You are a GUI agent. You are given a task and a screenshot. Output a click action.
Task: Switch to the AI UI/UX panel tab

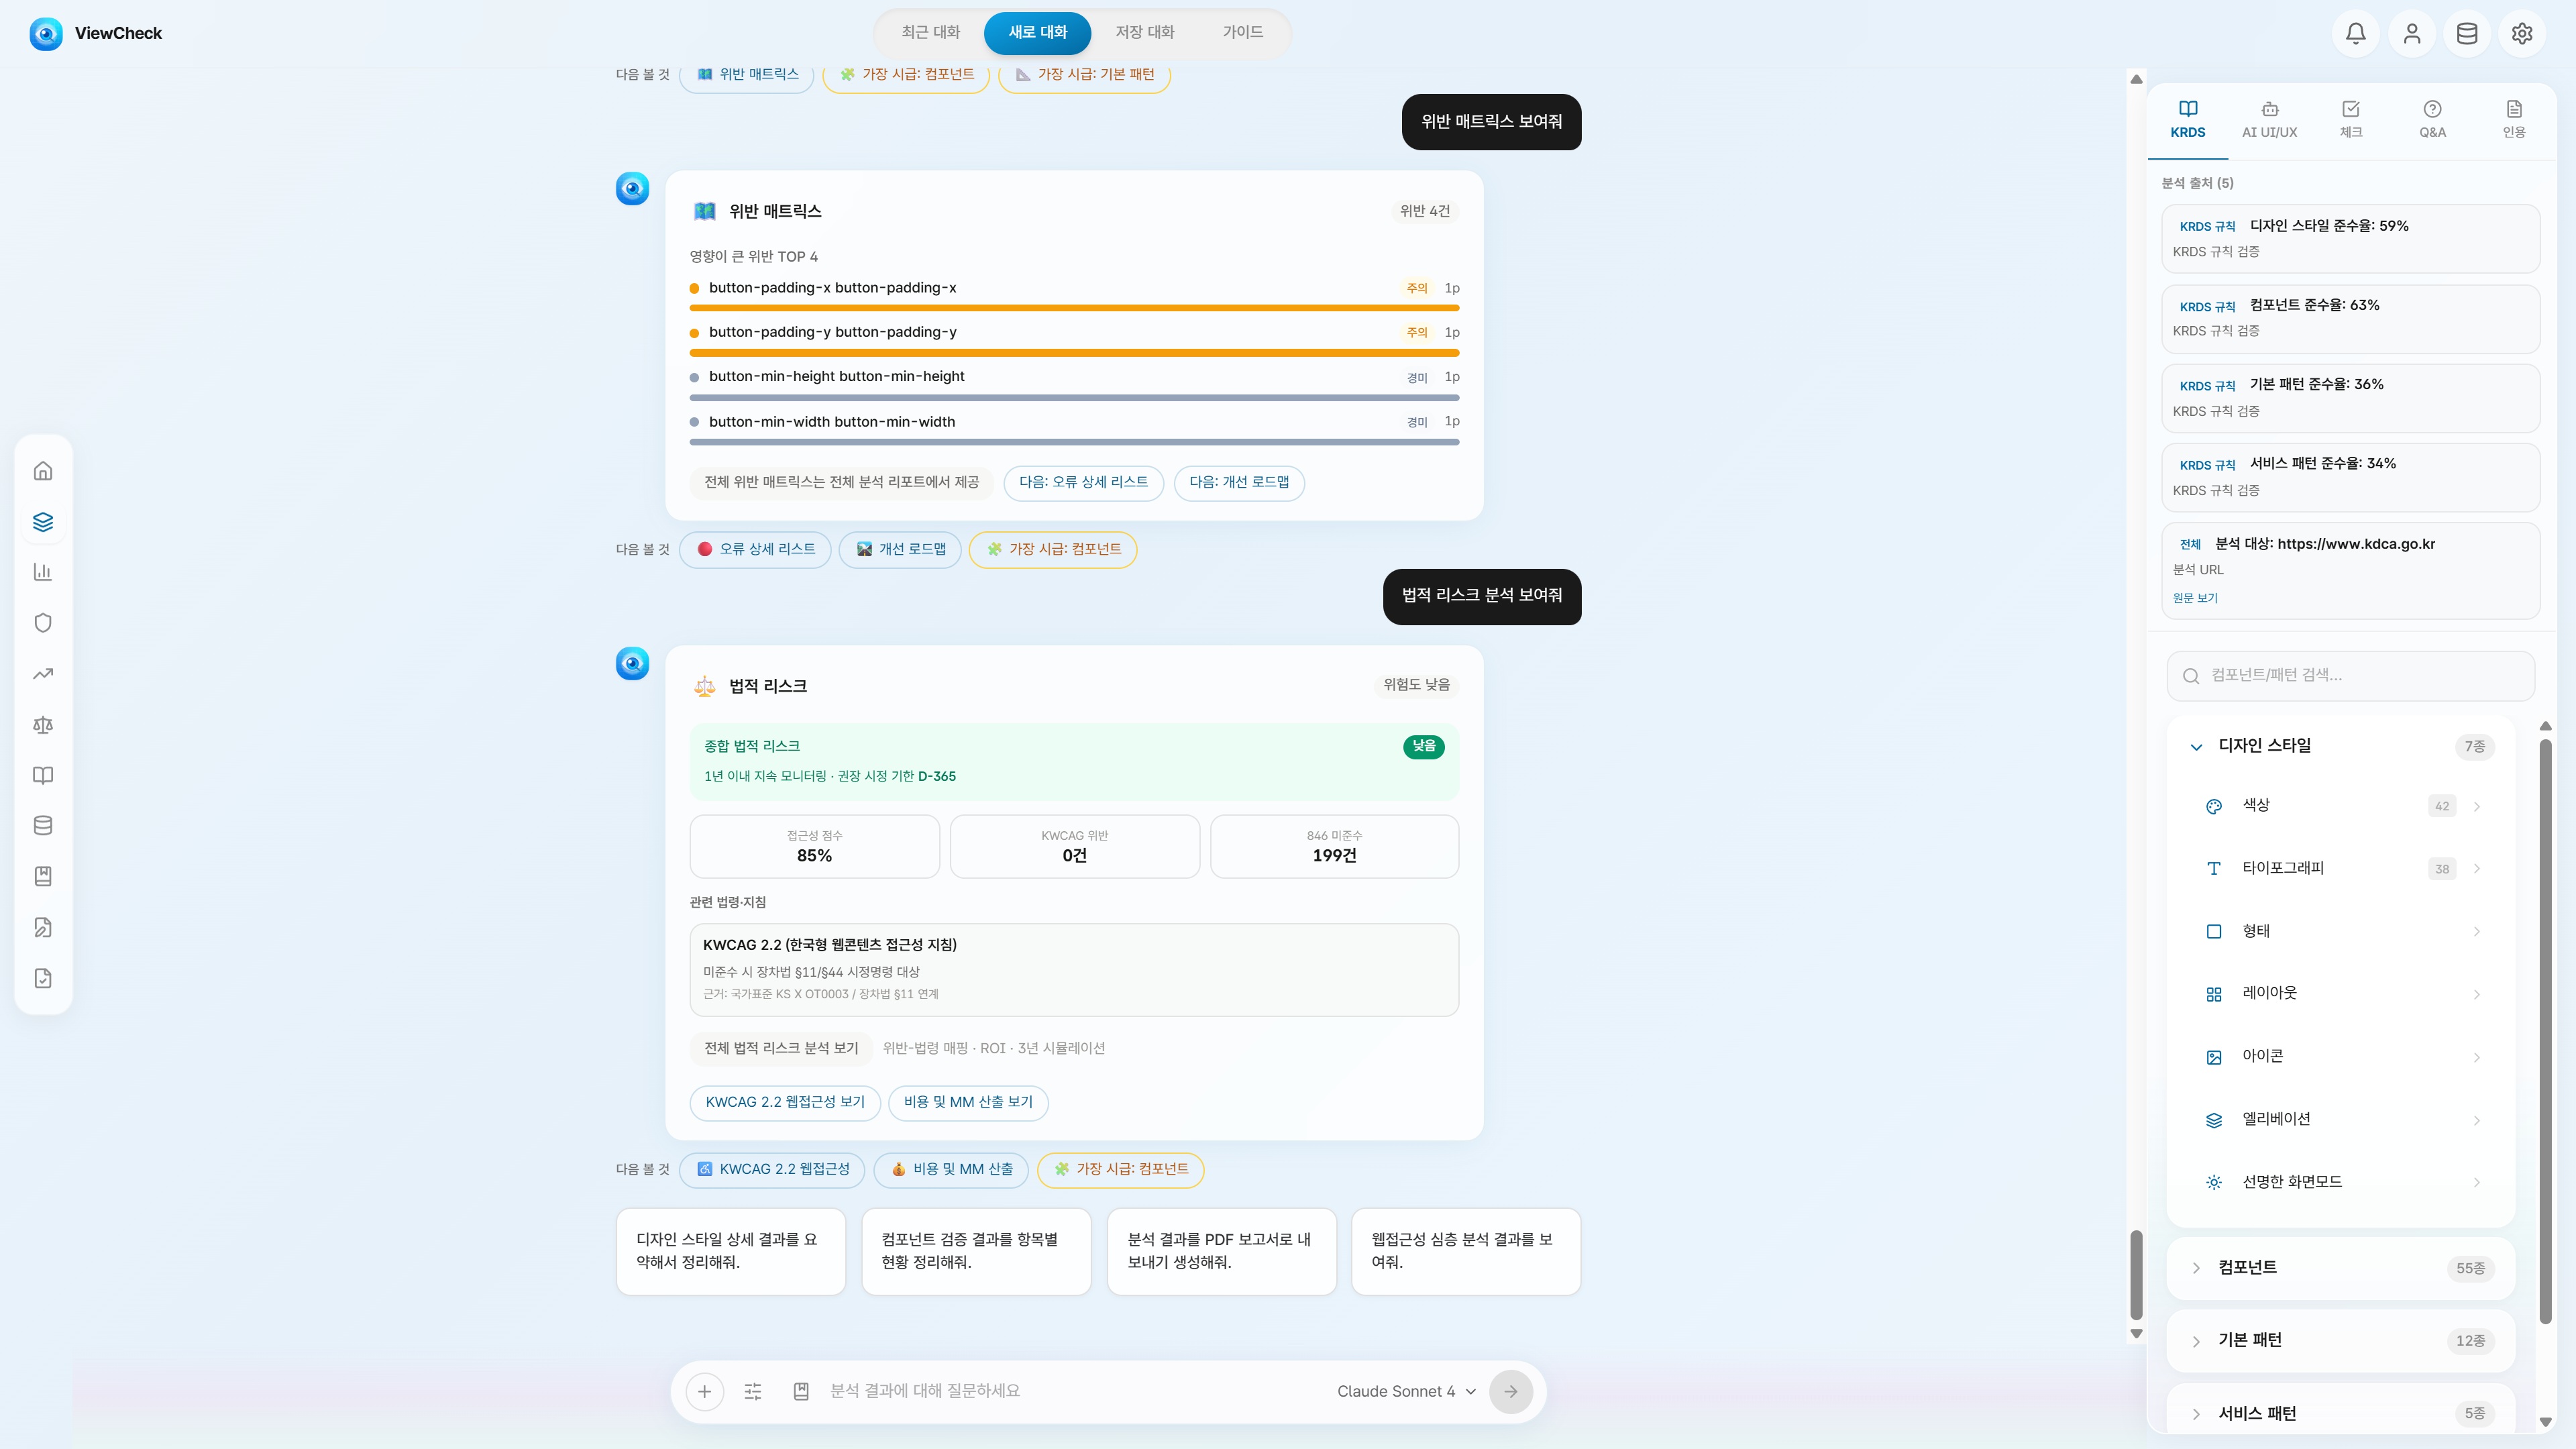click(2269, 119)
